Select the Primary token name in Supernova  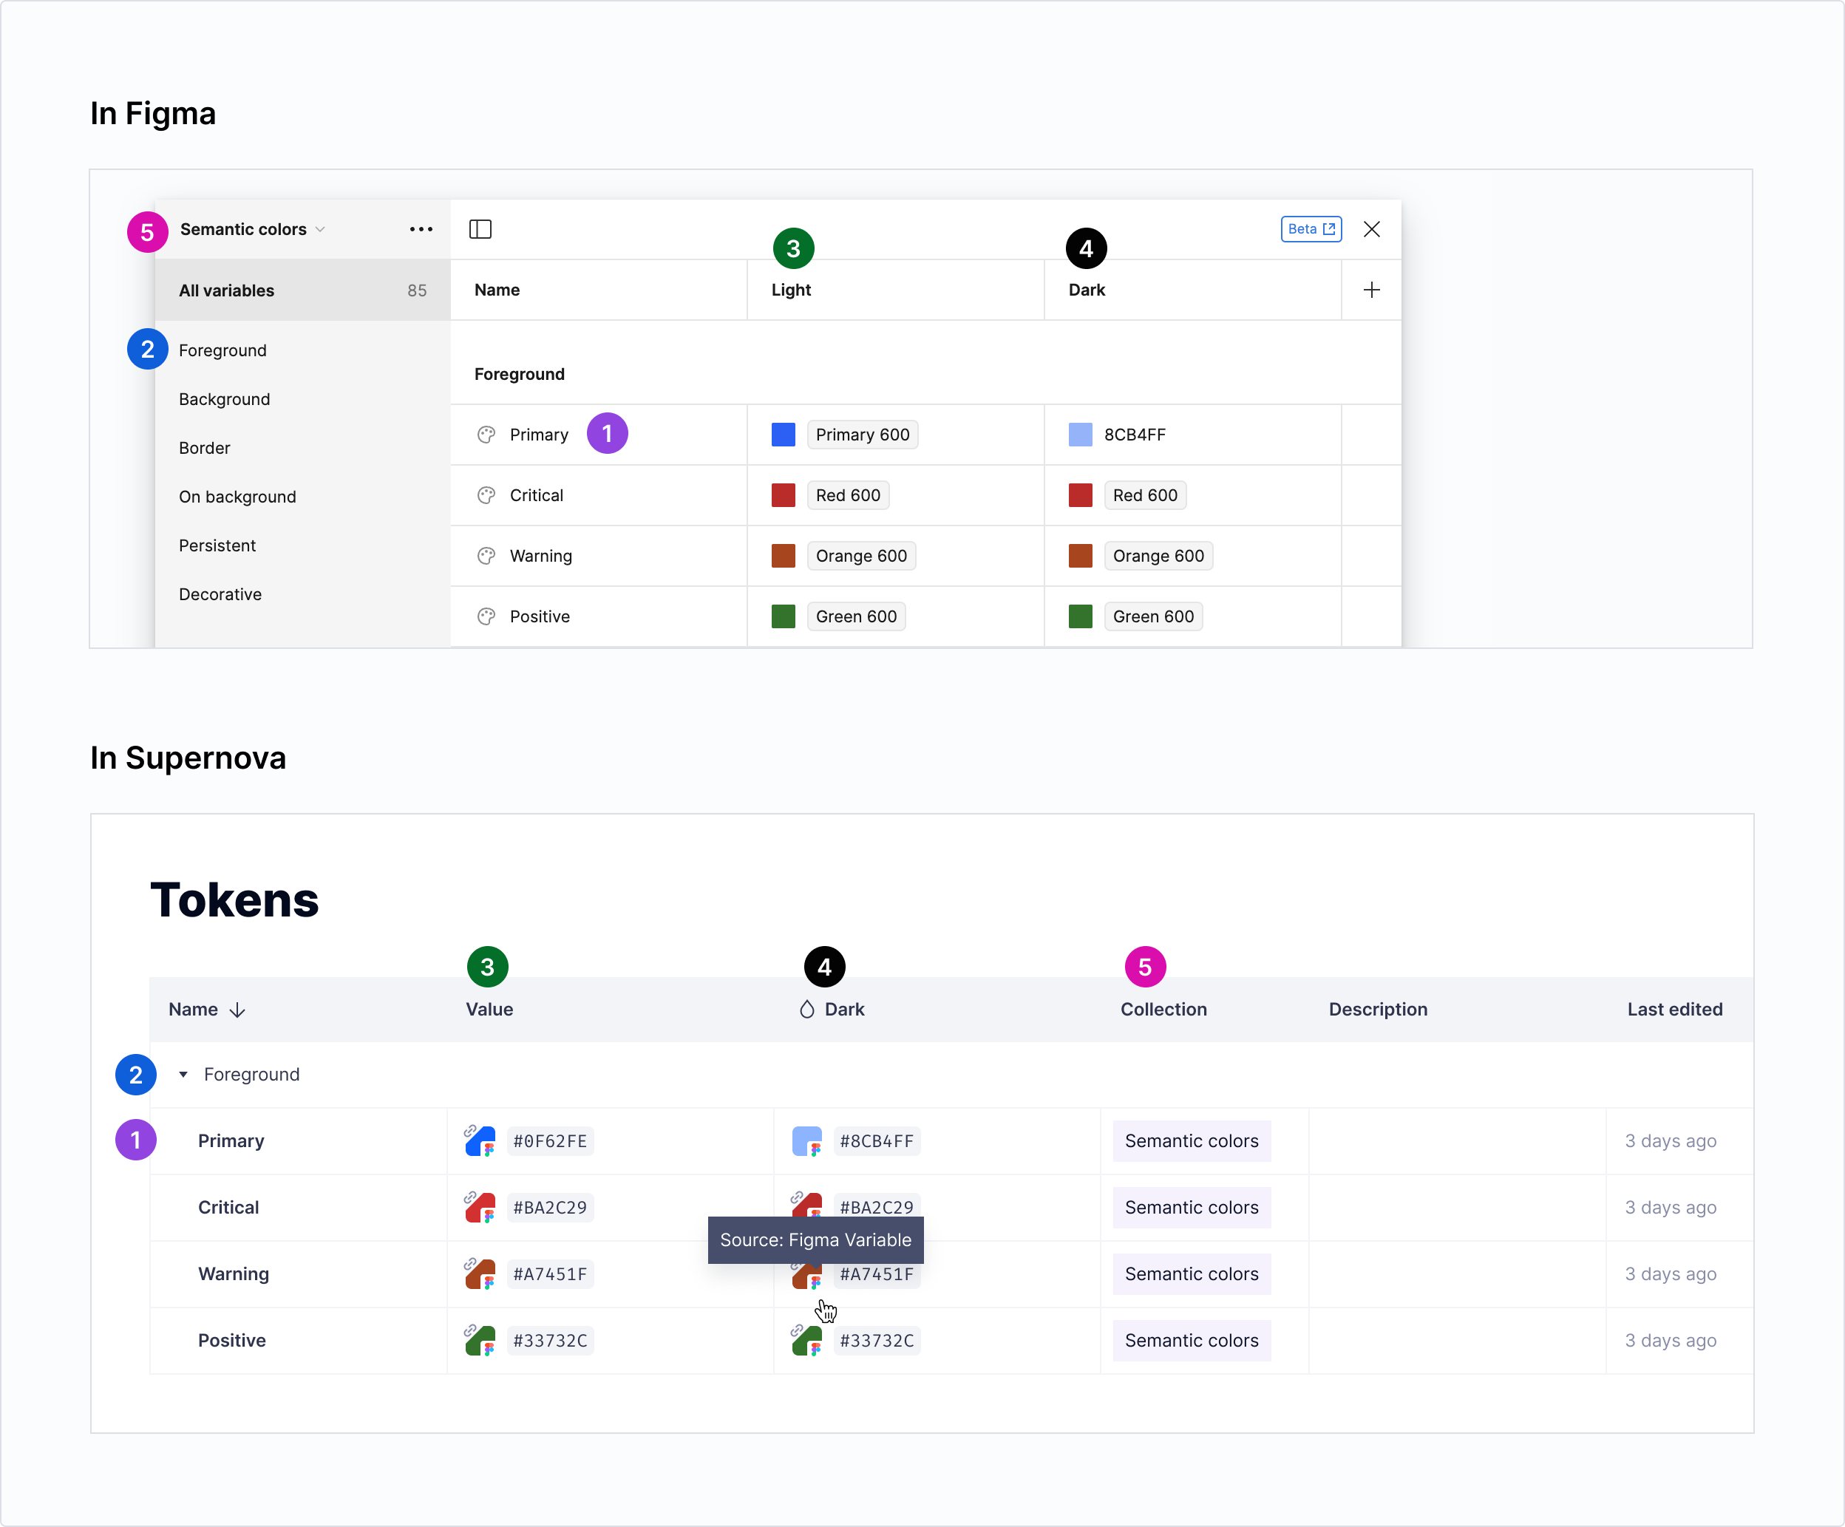pyautogui.click(x=230, y=1141)
